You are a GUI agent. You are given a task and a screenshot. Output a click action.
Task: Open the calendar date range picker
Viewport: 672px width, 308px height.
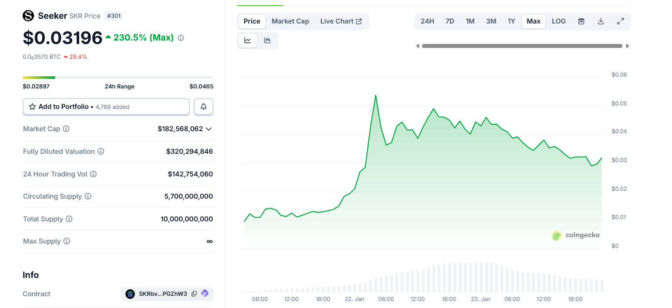(x=581, y=21)
